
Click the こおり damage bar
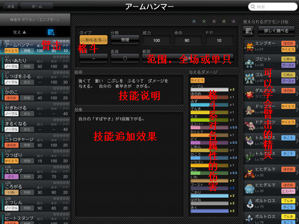coord(209,196)
